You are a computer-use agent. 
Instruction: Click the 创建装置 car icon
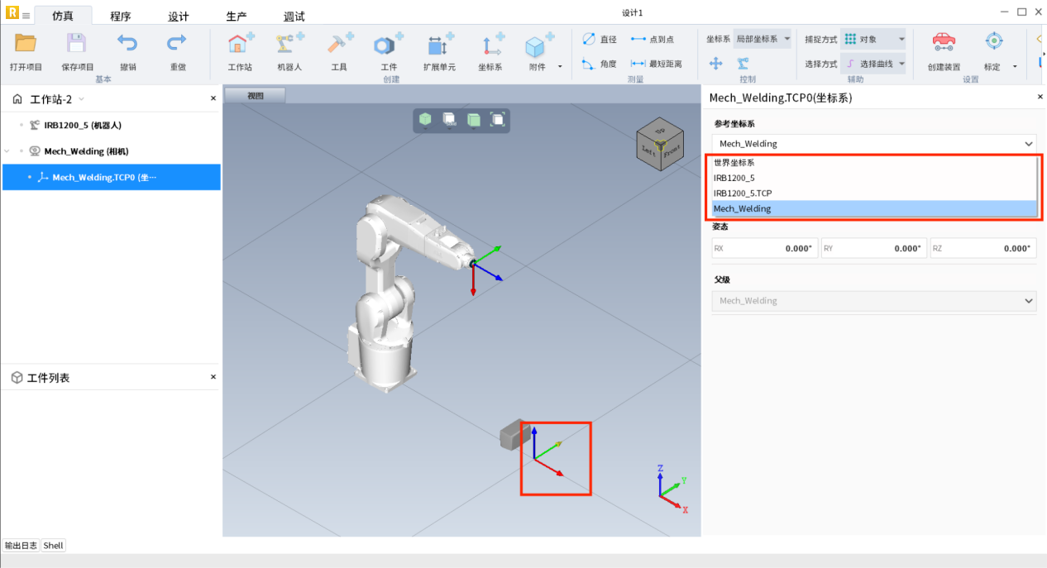pyautogui.click(x=944, y=43)
